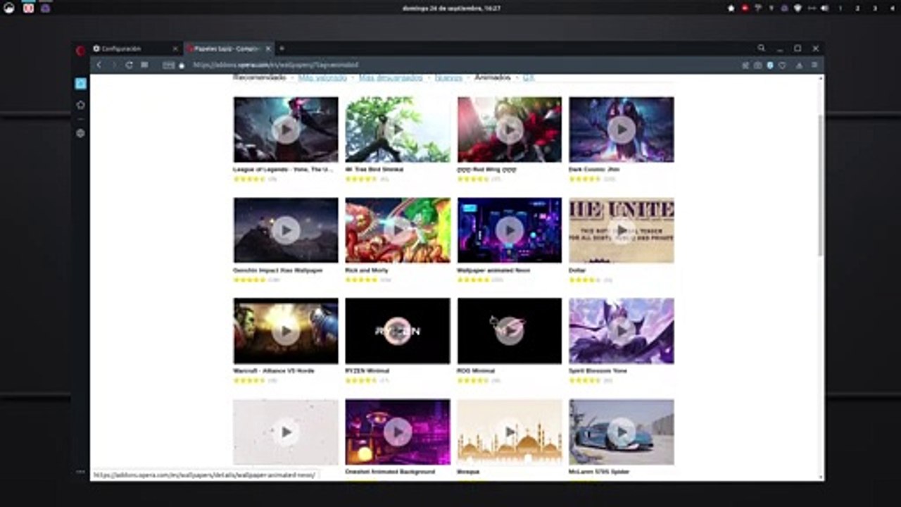901x507 pixels.
Task: Play the Spirit Blossom Yone wallpaper
Action: click(622, 331)
